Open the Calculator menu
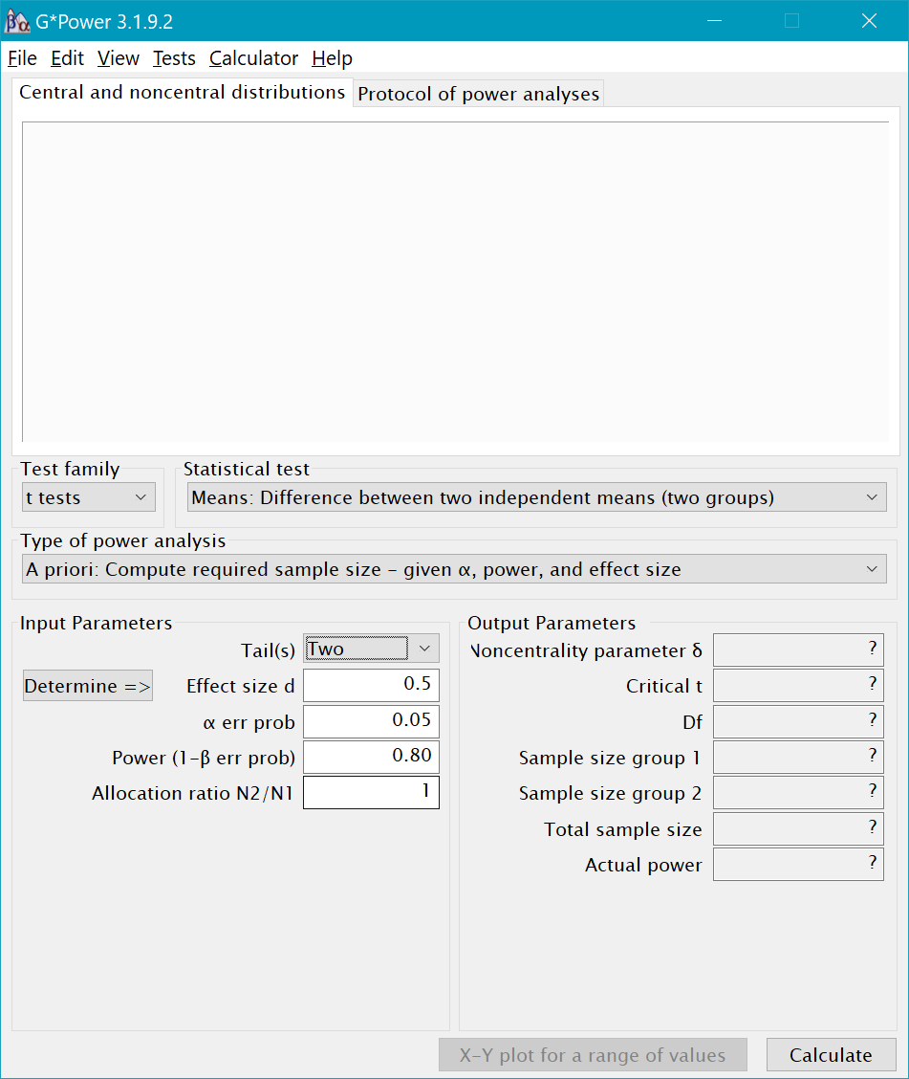 [252, 58]
